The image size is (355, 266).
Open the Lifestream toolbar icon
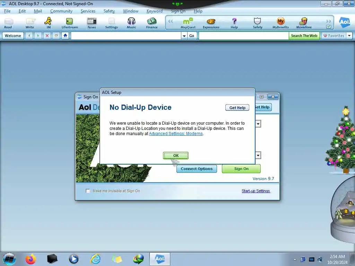[x=69, y=23]
